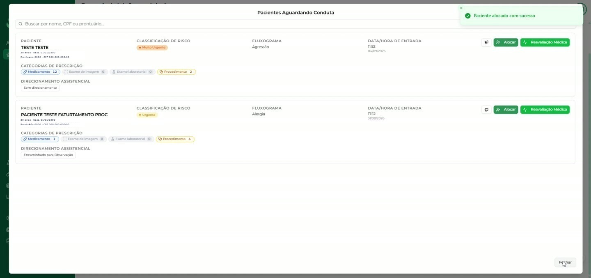
Task: Click the Alergia fluxograma value
Action: [259, 114]
